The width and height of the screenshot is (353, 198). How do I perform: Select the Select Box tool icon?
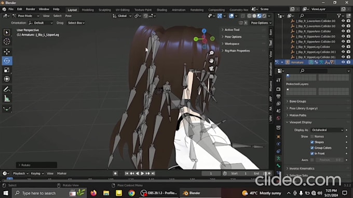(7, 33)
